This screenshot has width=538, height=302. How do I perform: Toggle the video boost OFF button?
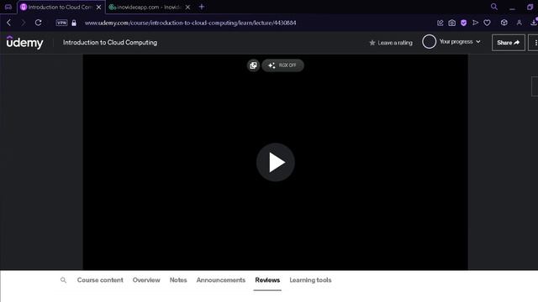[x=282, y=65]
